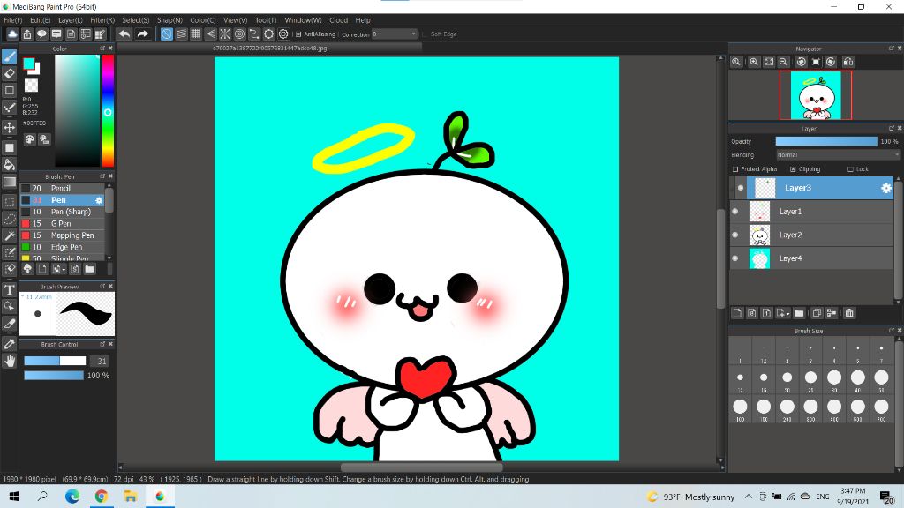
Task: Select the G Pen brush
Action: (x=63, y=223)
